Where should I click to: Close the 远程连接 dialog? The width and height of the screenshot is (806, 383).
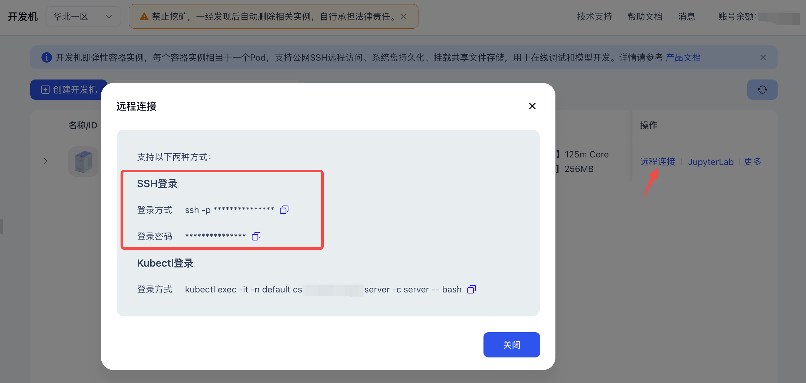(x=532, y=106)
